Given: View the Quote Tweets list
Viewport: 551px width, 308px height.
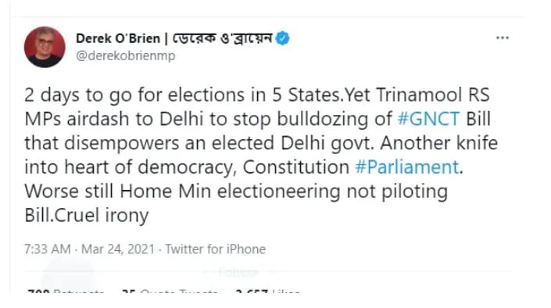Looking at the screenshot, I should (x=170, y=292).
